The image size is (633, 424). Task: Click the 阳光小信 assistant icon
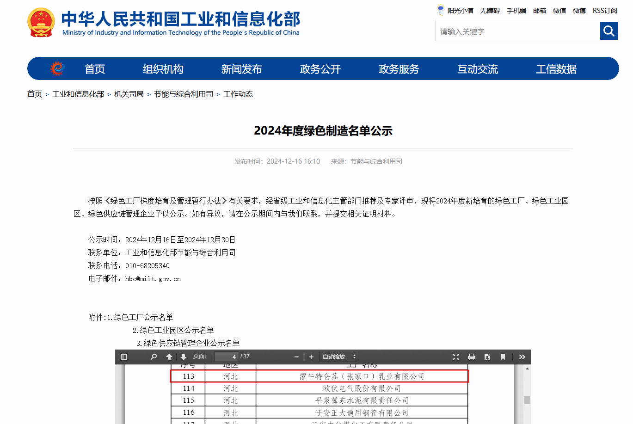coord(440,10)
